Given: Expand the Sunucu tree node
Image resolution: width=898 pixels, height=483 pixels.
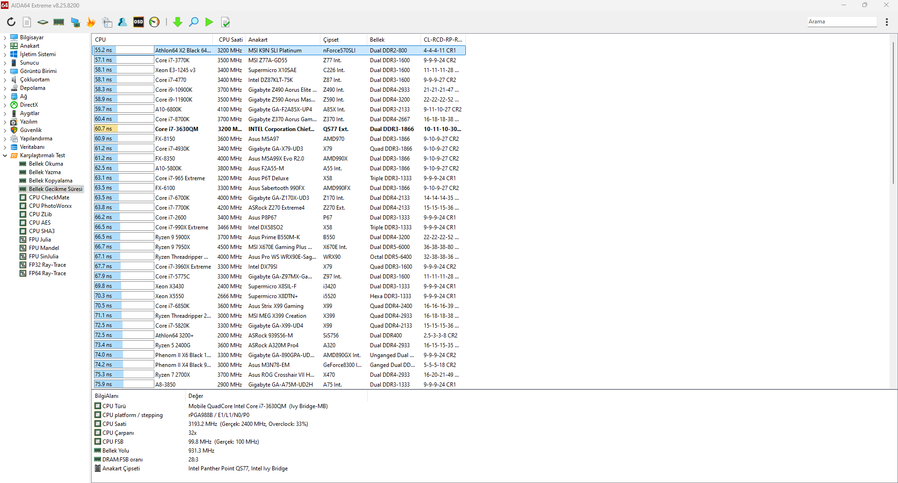Looking at the screenshot, I should click(x=5, y=63).
